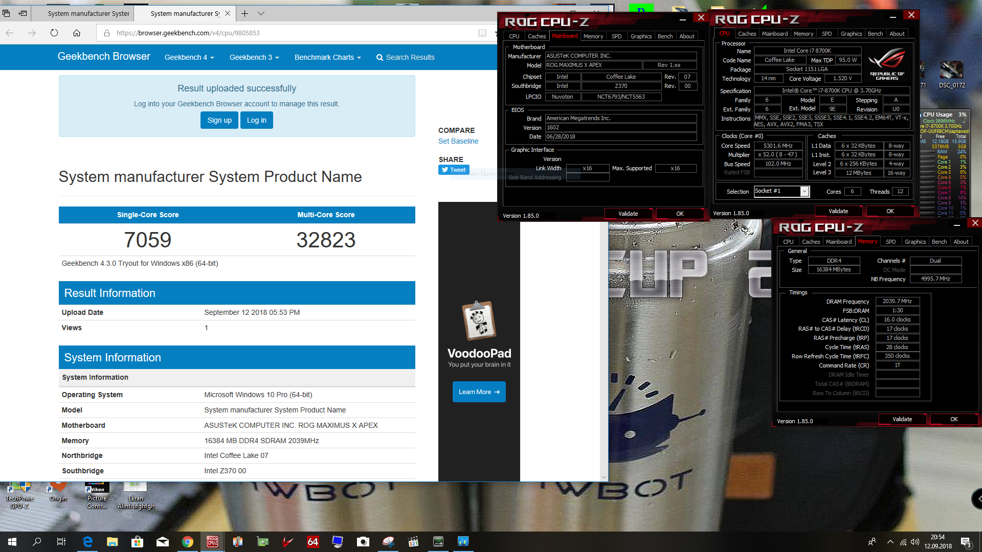The width and height of the screenshot is (982, 552).
Task: Open network Wi-Fi status in tray
Action: (x=903, y=542)
